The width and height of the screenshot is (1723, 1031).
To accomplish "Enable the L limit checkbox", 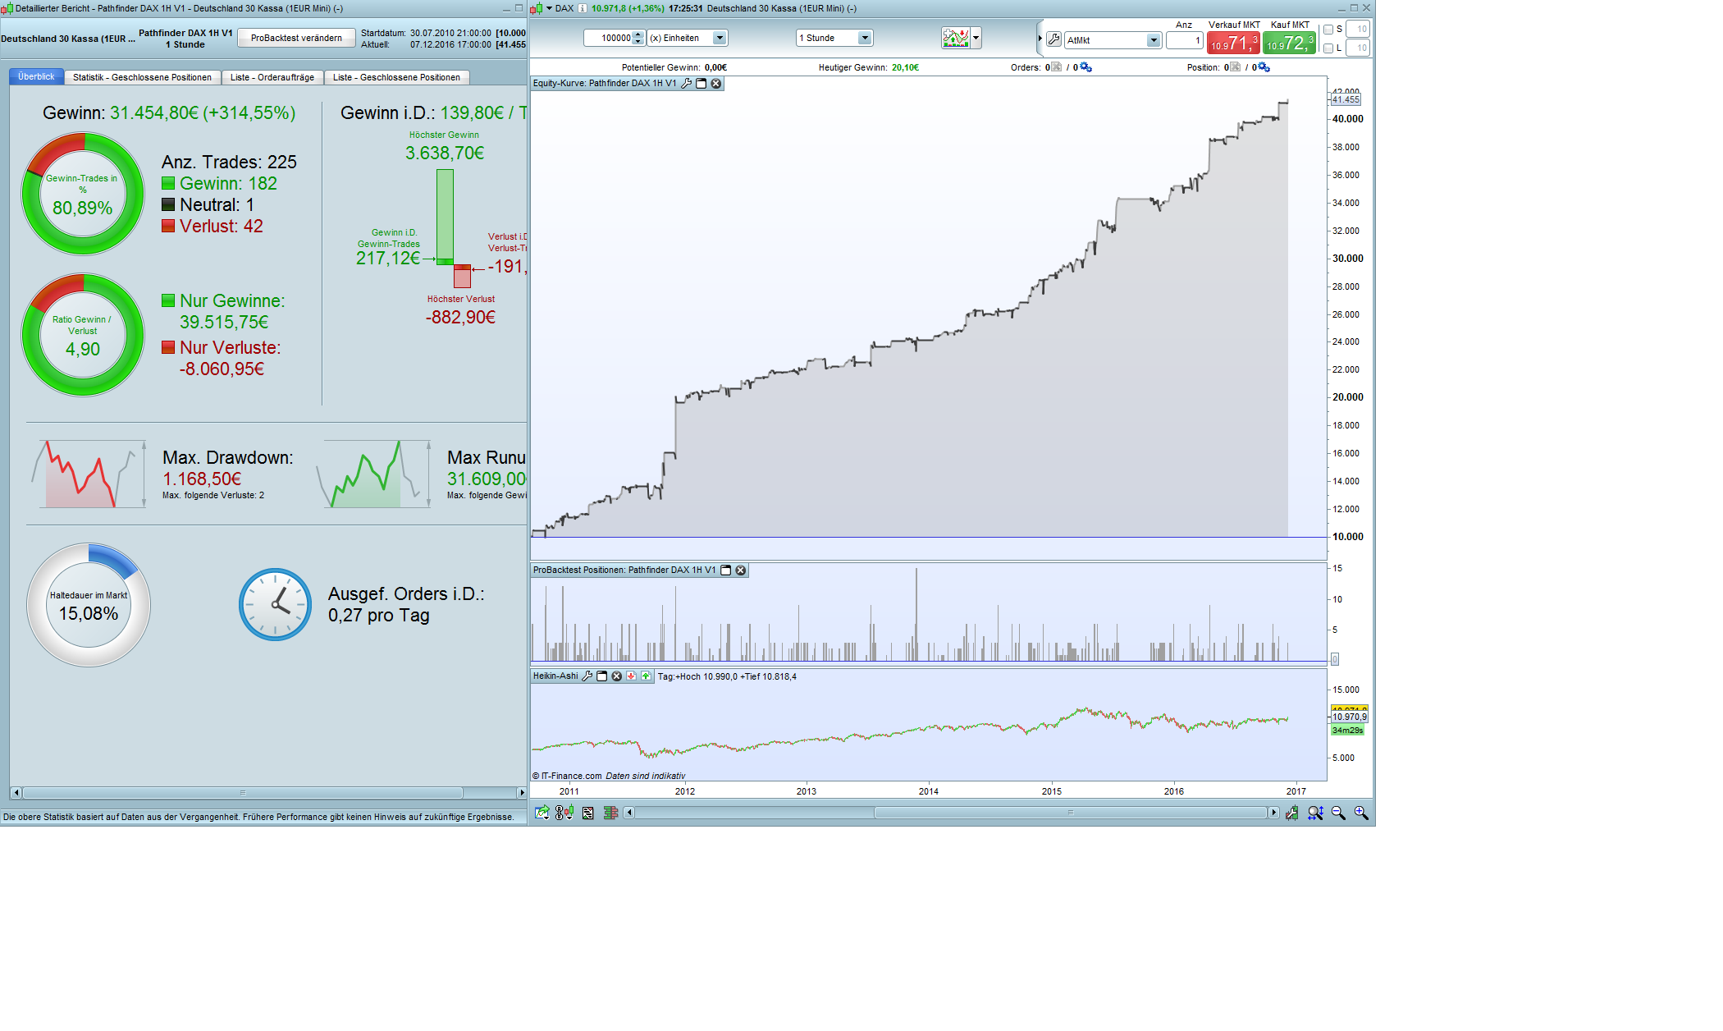I will pos(1328,48).
